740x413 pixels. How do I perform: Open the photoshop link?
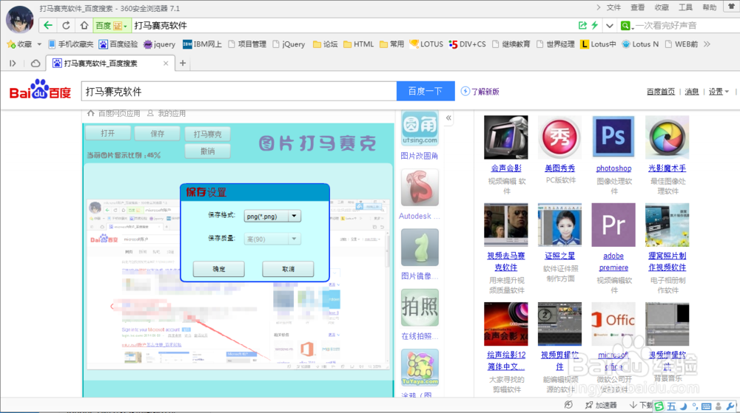click(613, 168)
